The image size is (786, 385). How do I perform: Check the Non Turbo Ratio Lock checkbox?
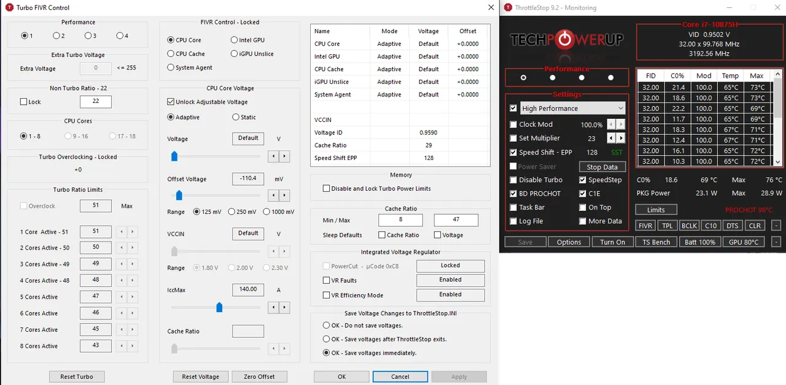(x=24, y=102)
